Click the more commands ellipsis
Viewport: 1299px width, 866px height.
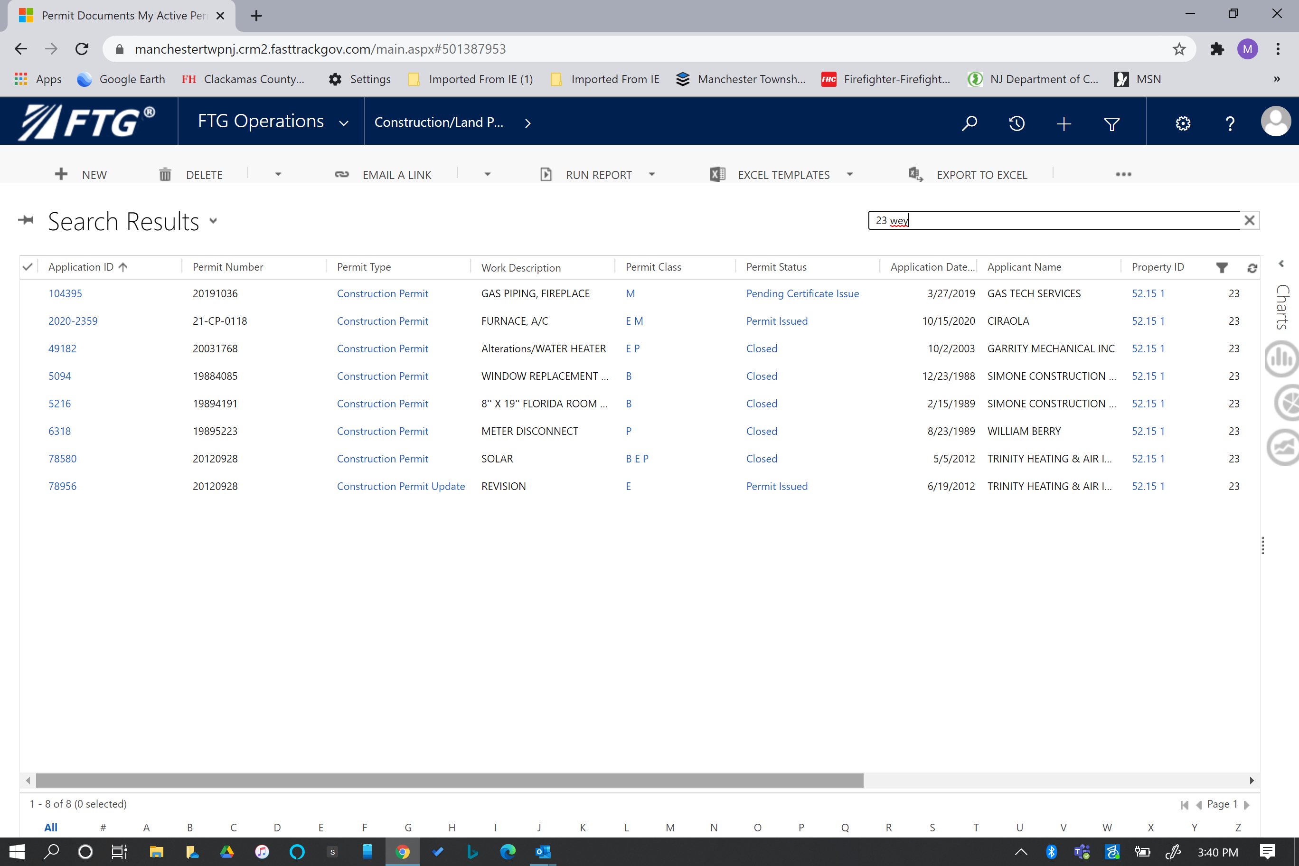pyautogui.click(x=1123, y=175)
